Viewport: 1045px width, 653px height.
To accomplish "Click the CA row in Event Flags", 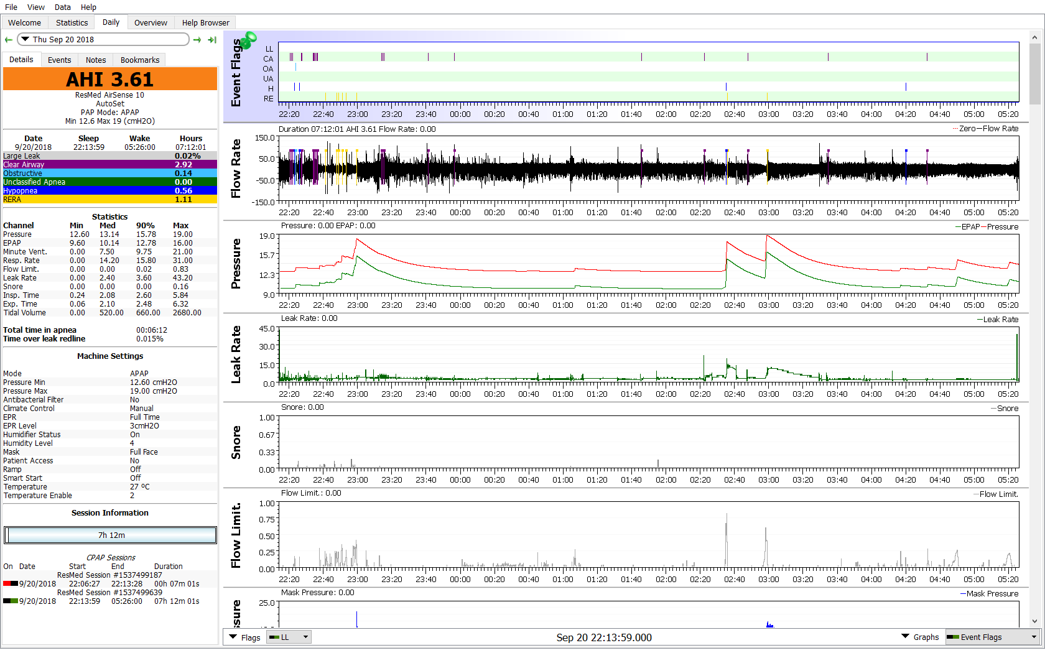I will coord(649,57).
